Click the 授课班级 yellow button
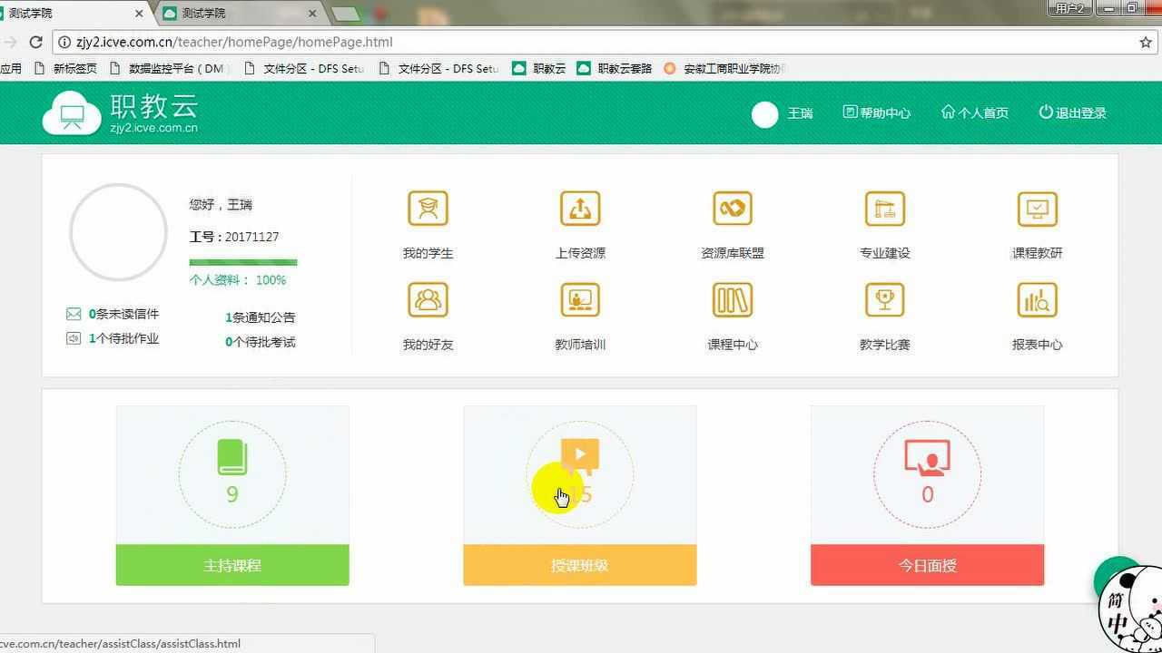The image size is (1162, 653). [x=580, y=565]
